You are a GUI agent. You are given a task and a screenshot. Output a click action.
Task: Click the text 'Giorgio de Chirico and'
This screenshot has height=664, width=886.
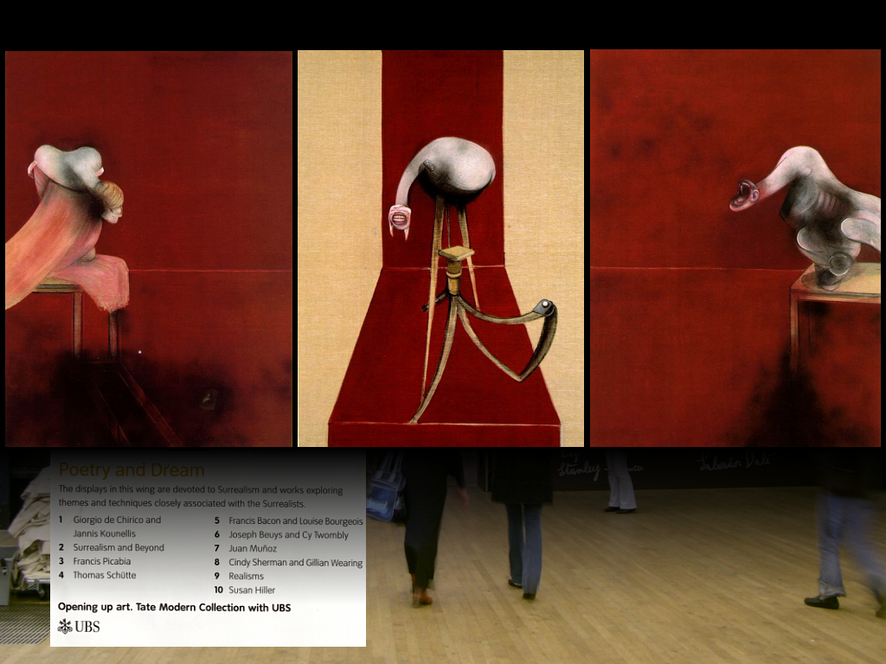point(117,520)
